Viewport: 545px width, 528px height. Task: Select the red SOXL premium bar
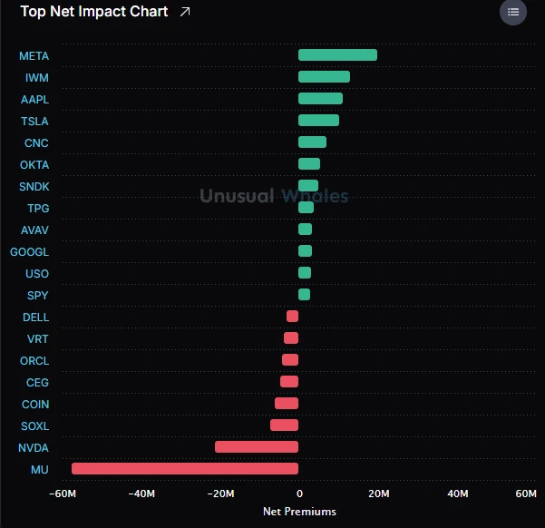[x=285, y=425]
